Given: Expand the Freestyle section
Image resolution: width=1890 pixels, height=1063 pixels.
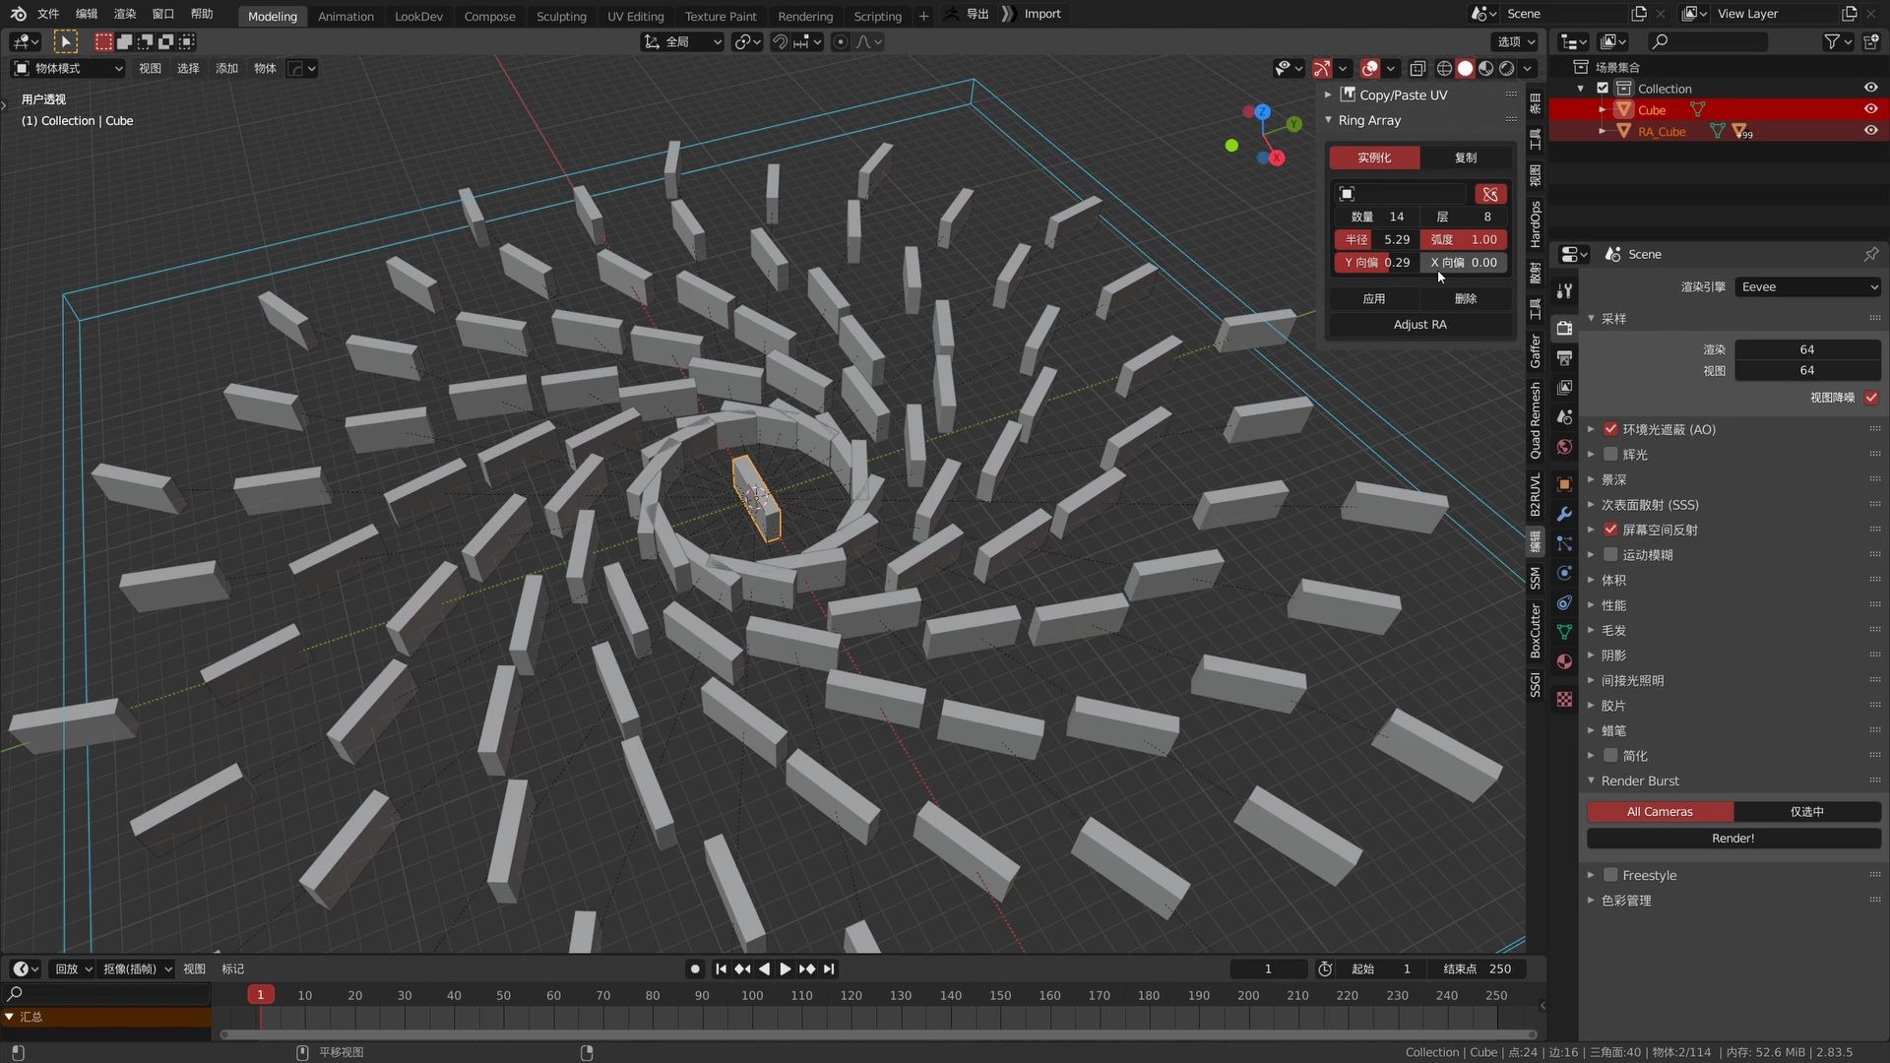Looking at the screenshot, I should (1592, 874).
